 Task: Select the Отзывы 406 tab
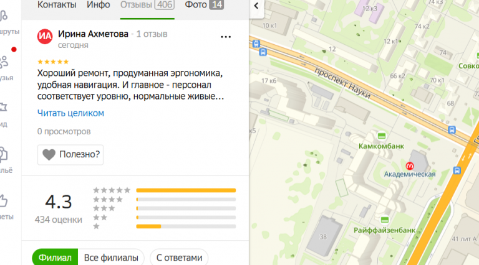point(147,5)
